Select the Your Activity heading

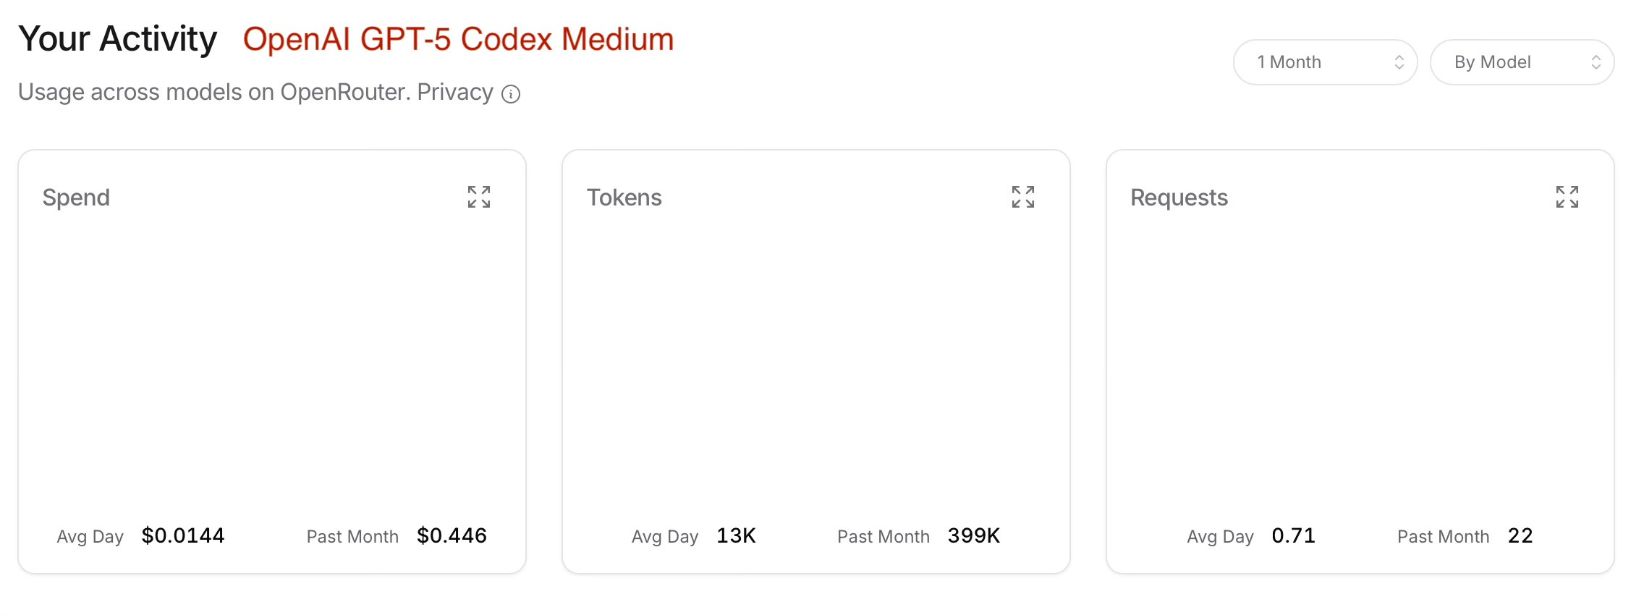click(118, 39)
